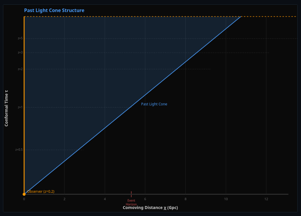Click the orange observer dot at origin

pyautogui.click(x=24, y=194)
